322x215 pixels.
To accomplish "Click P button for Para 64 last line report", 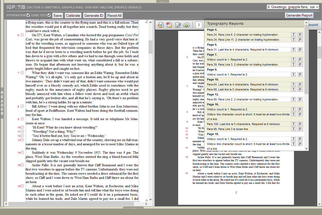I will pos(300,84).
